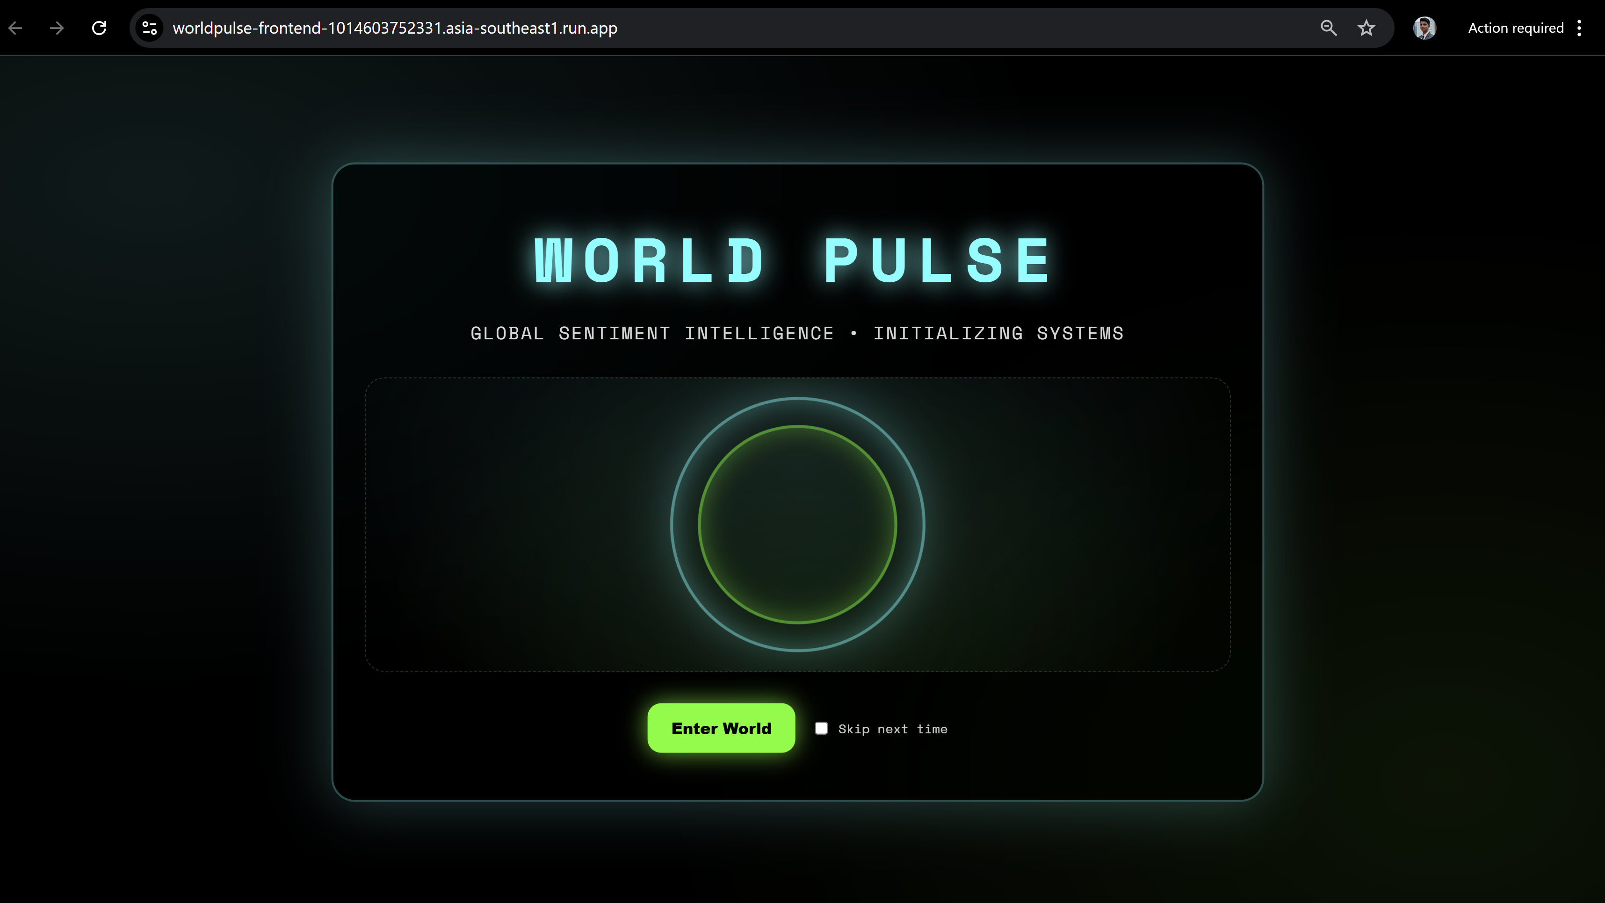Click the browser forward arrow
The image size is (1605, 903).
tap(57, 28)
